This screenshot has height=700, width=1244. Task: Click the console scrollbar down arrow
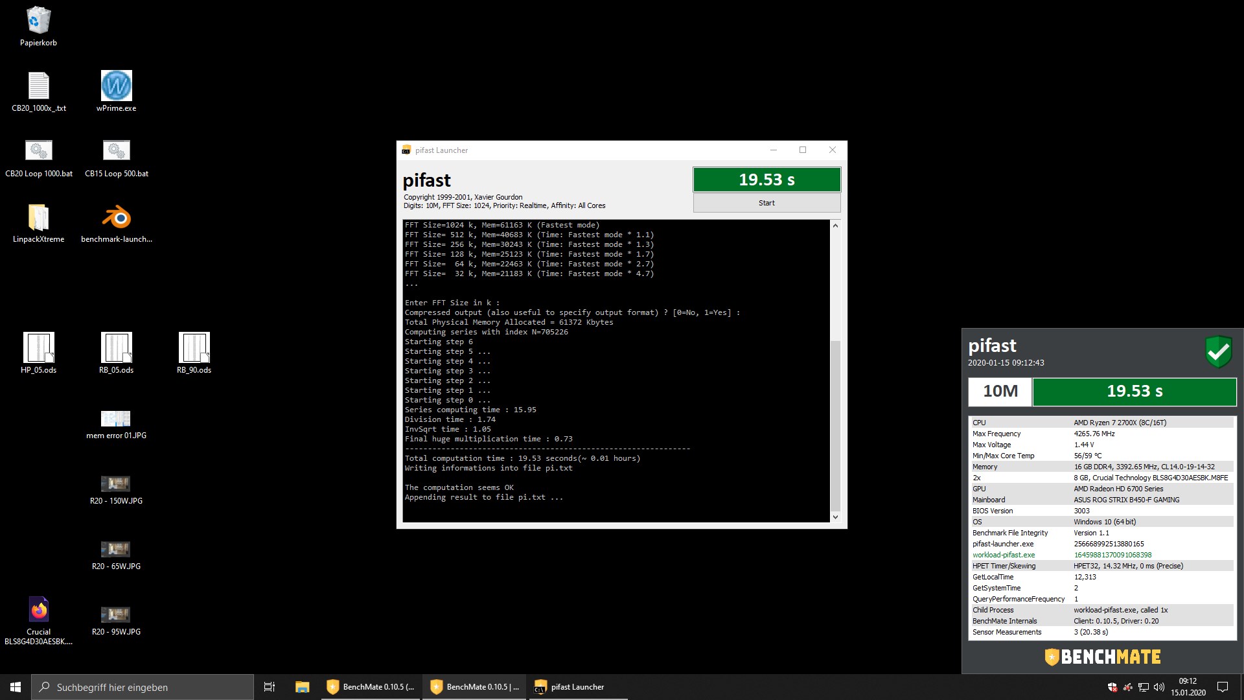point(835,517)
